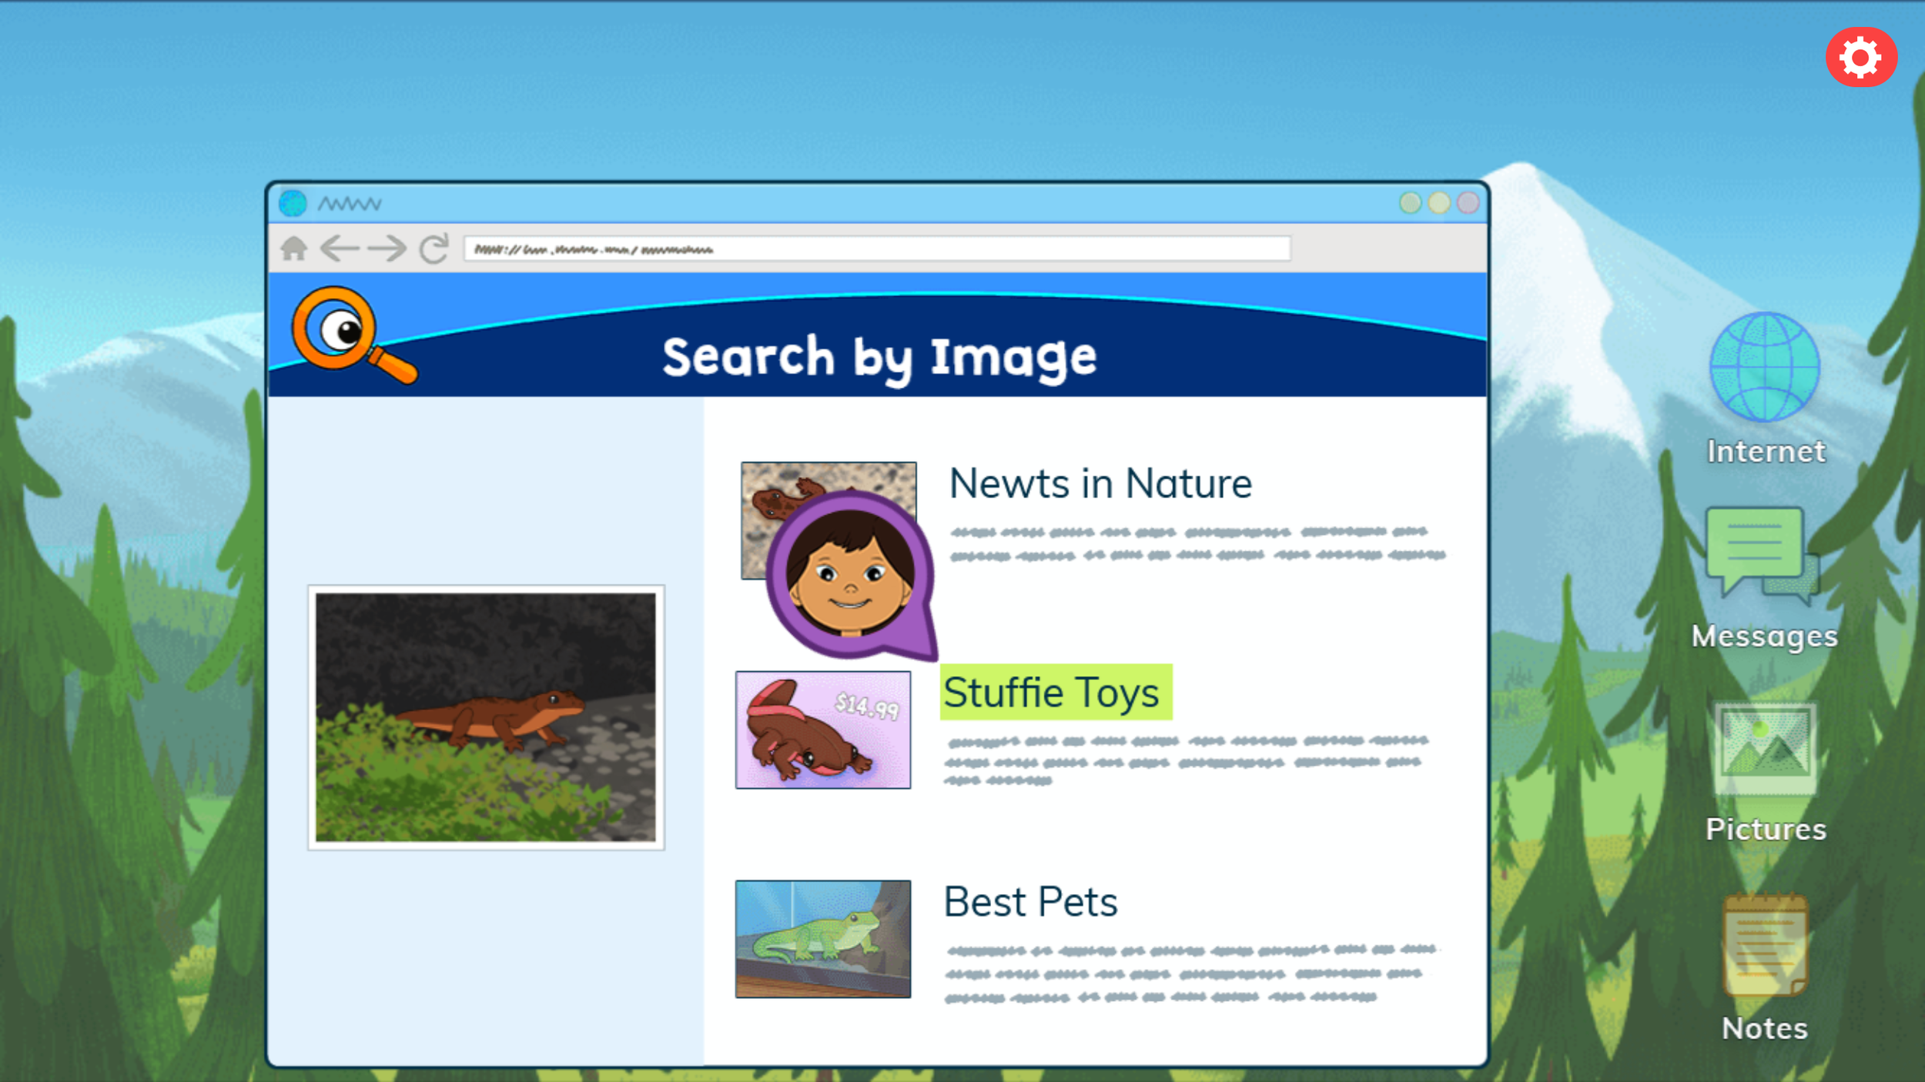Click the uploaded newt photo
Screen dimensions: 1925x1082
point(485,717)
